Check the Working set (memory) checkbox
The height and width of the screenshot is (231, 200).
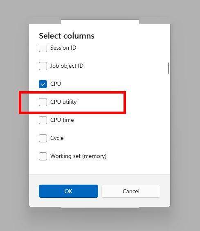click(x=43, y=156)
